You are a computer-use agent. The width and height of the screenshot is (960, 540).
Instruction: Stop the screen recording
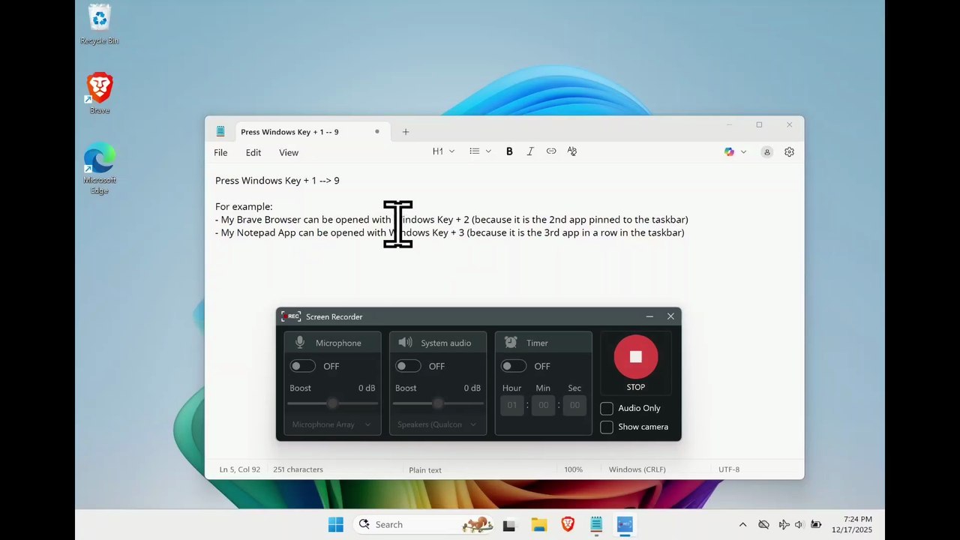(635, 357)
